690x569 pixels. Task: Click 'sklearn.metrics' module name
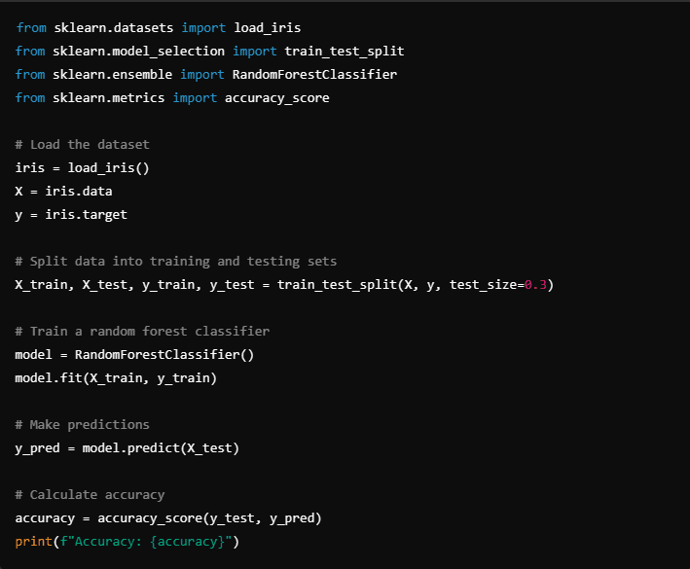pos(108,98)
